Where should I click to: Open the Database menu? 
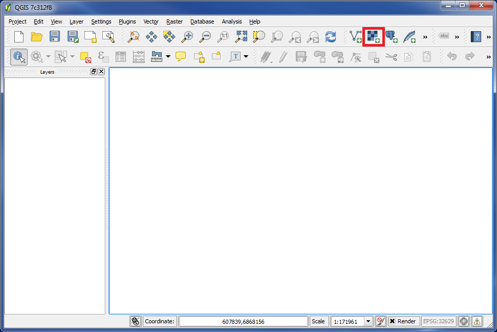tap(202, 21)
